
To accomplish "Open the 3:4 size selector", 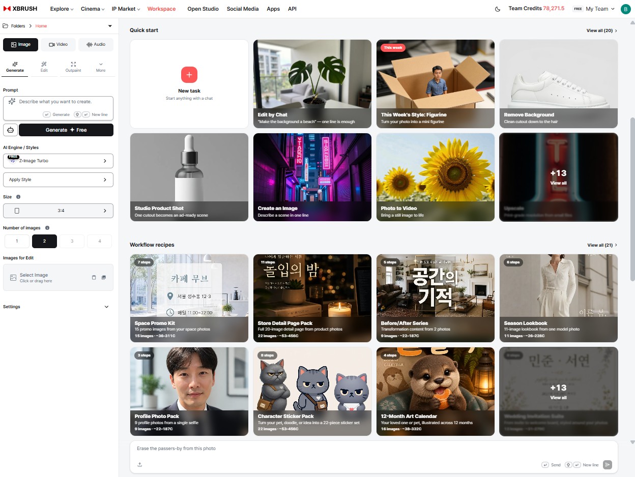I will (58, 211).
